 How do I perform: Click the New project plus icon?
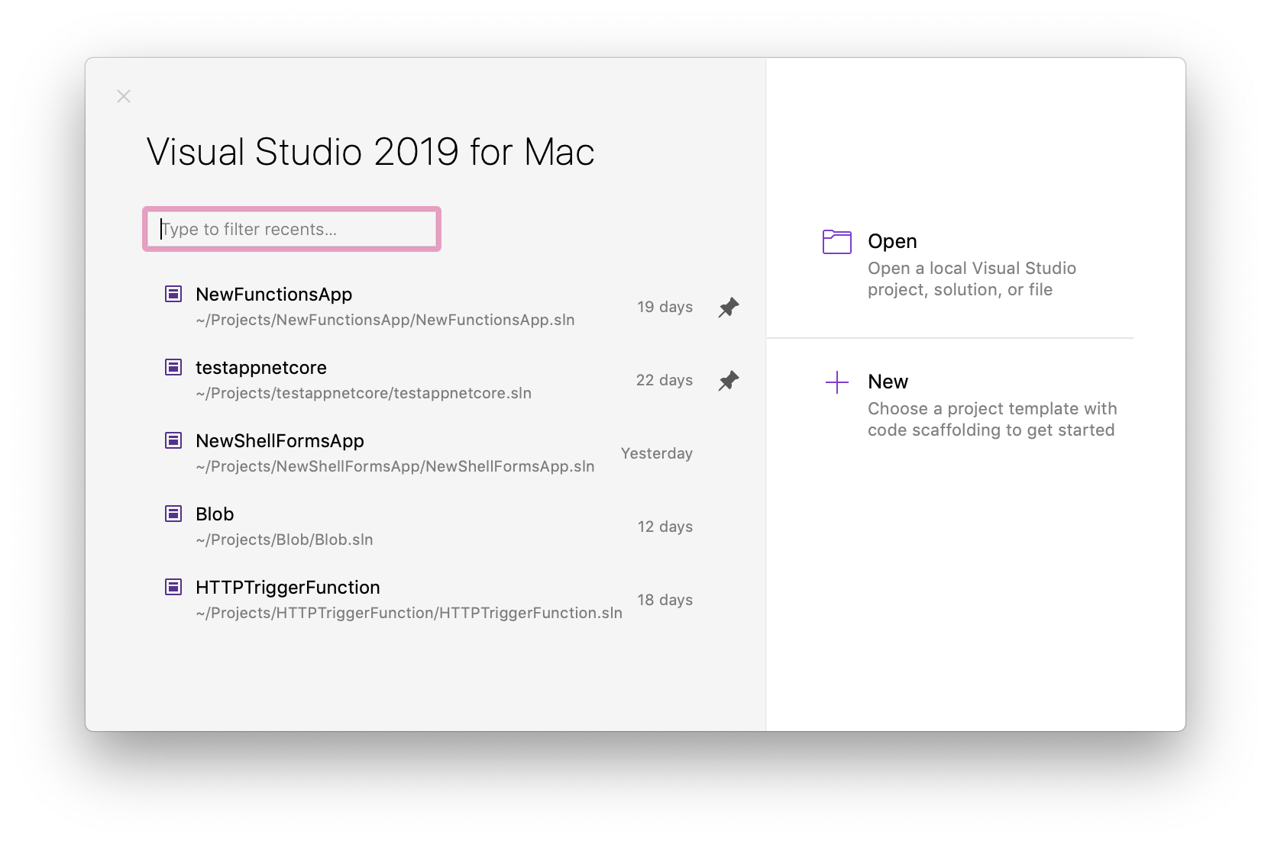pos(836,382)
